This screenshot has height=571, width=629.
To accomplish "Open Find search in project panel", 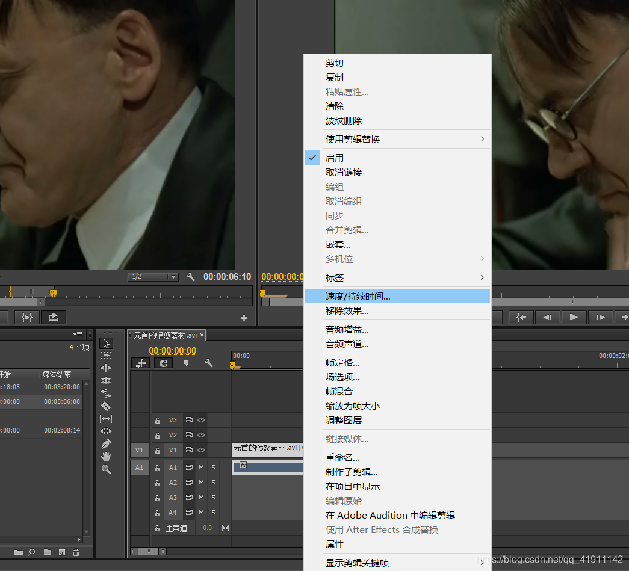I will click(32, 552).
